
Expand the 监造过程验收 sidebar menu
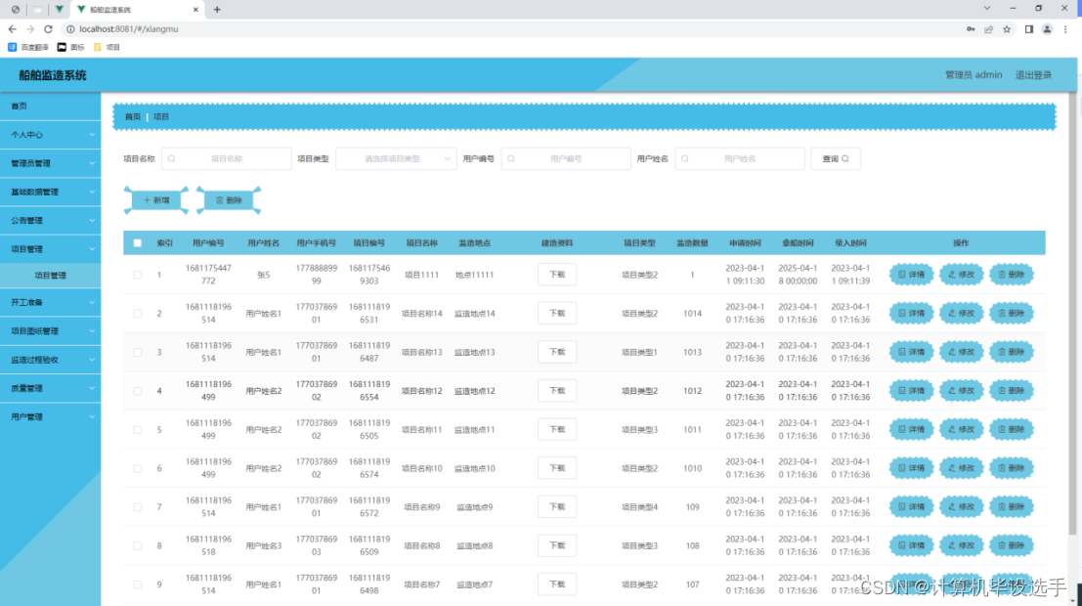(51, 360)
